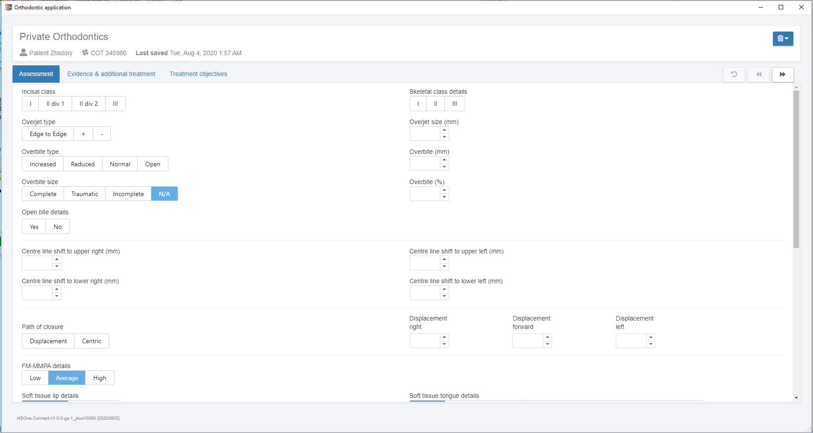Set FM-MMPA to High
The height and width of the screenshot is (433, 813).
pyautogui.click(x=100, y=378)
